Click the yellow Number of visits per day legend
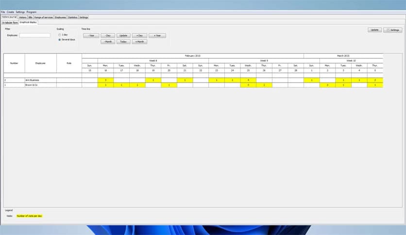Viewport: 406px width, 235px height. 29,216
